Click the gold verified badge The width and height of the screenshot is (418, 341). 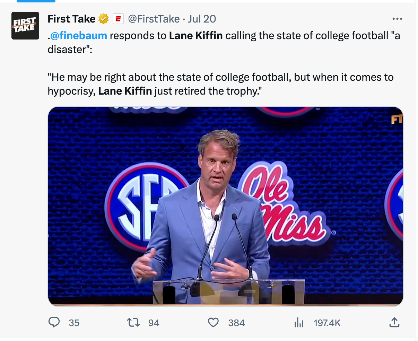(x=104, y=19)
